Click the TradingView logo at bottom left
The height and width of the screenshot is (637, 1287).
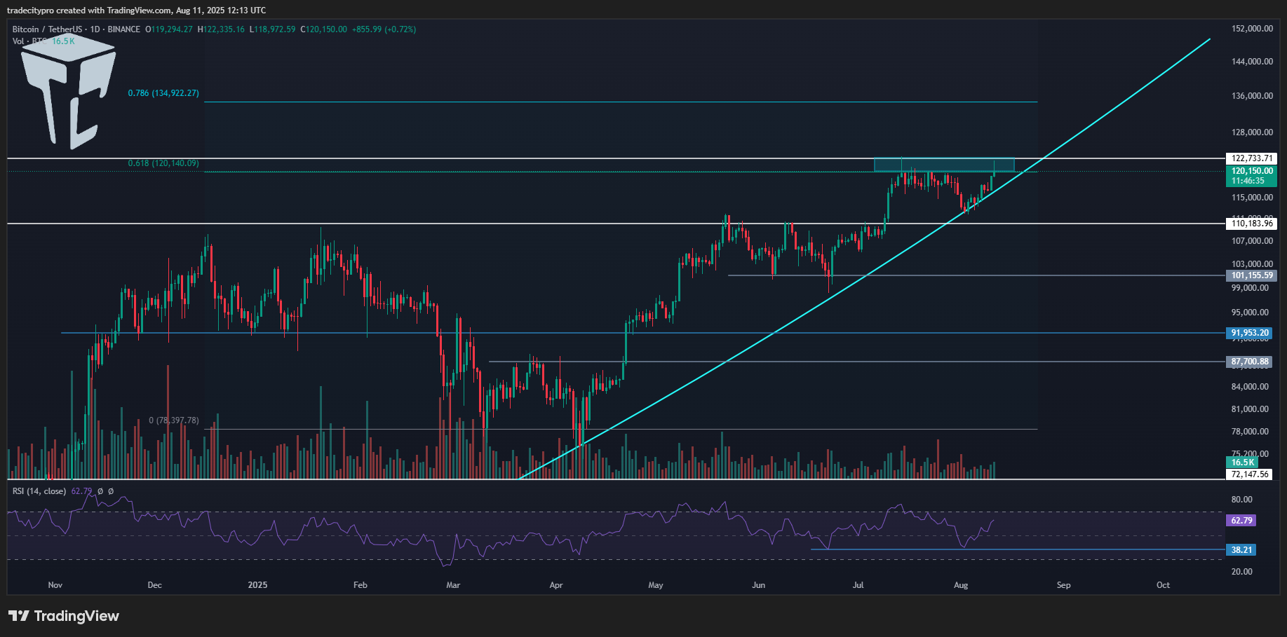tap(64, 616)
